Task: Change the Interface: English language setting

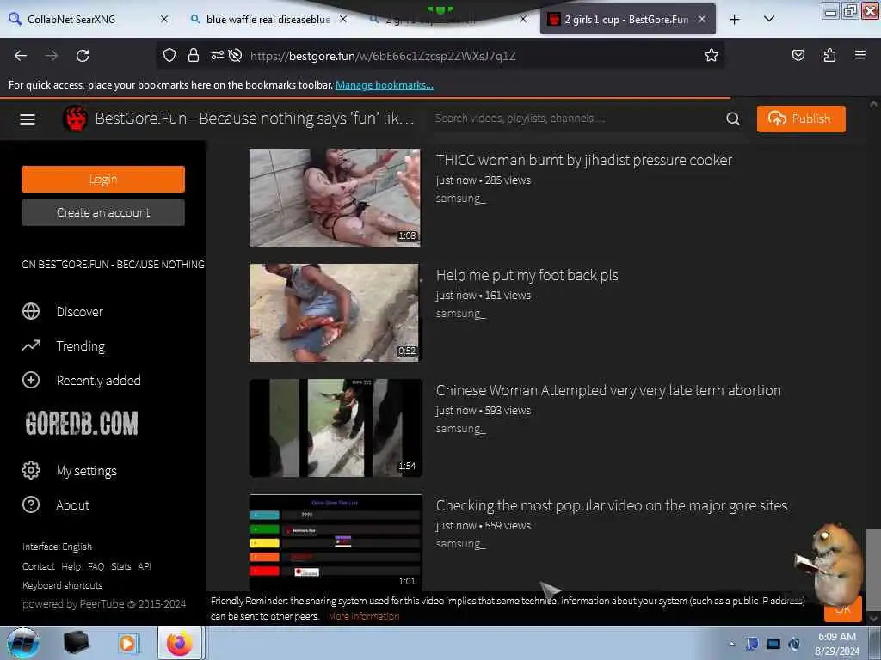Action: (x=57, y=547)
